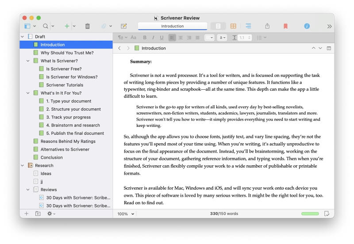
Task: Open Is Scrivener for Windows? document
Action: click(x=66, y=77)
